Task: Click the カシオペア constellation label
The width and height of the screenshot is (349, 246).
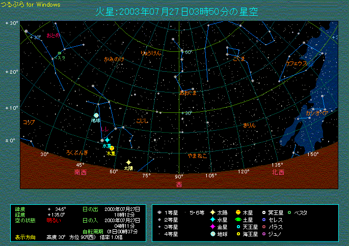Action: 316,113
